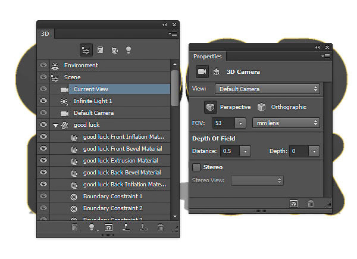Viewport: 357px width, 259px height.
Task: Collapse the good luck mesh tree
Action: [x=55, y=125]
